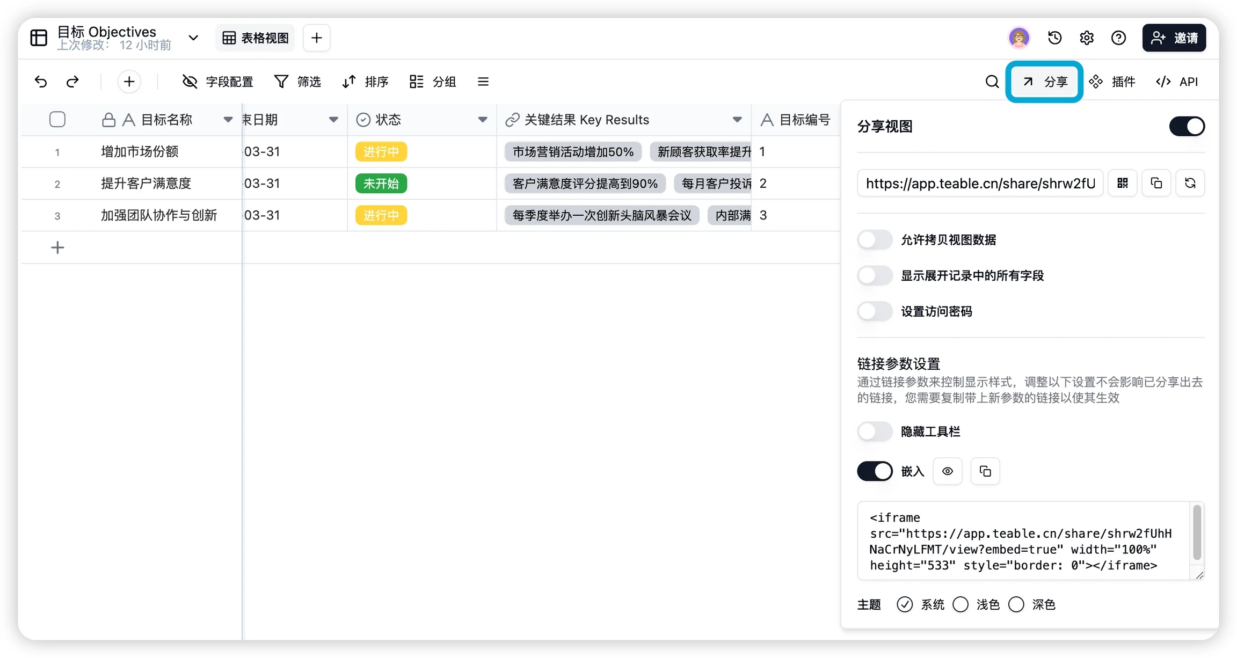Click the 分享 share button
Viewport: 1237px width, 658px height.
1044,82
